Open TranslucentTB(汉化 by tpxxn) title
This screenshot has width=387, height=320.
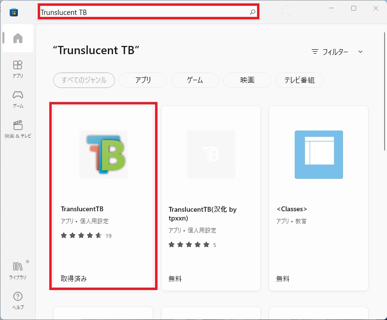click(202, 214)
